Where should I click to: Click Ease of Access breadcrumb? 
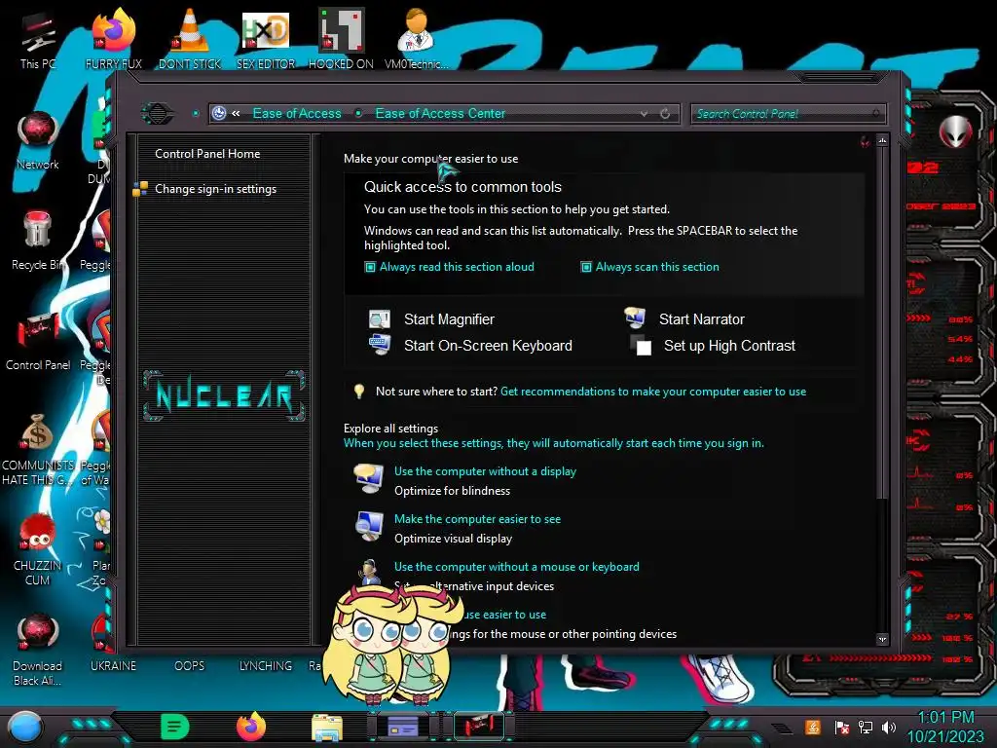[297, 113]
